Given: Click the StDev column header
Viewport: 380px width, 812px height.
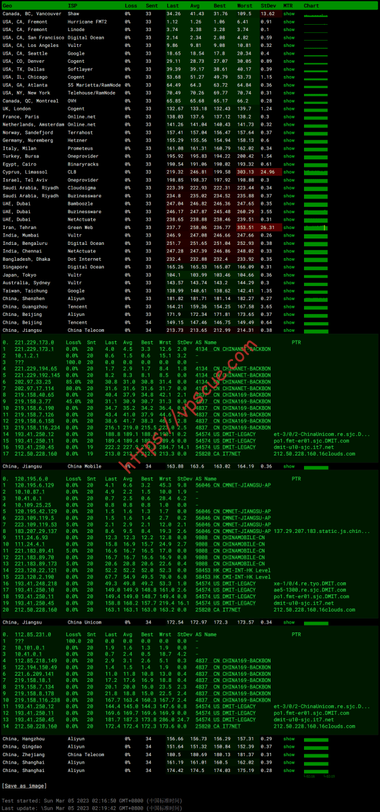Looking at the screenshot, I should (268, 5).
